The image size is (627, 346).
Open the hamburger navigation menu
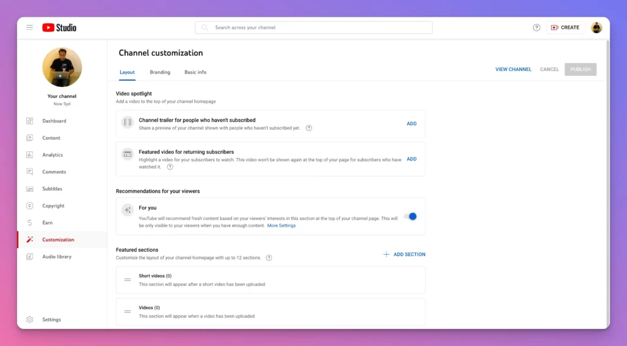tap(29, 28)
